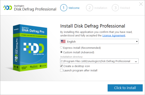Click the Click to install button

coord(125,88)
